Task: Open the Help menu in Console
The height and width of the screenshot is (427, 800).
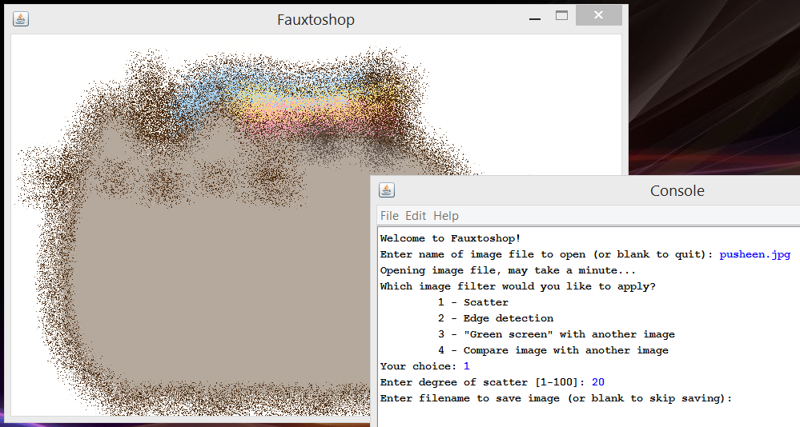Action: point(446,216)
